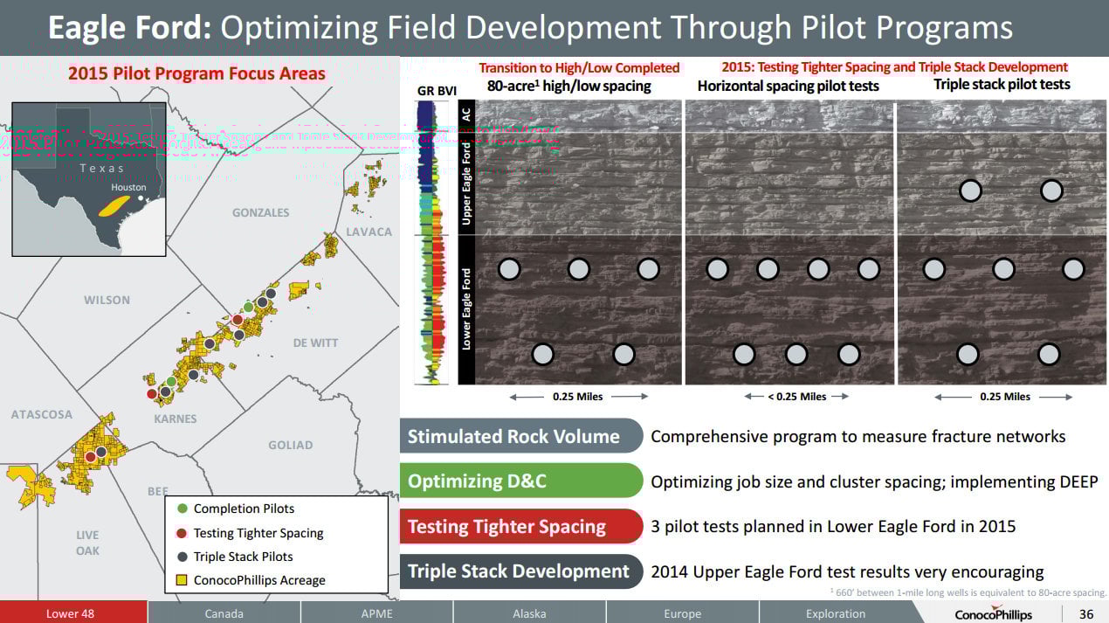The image size is (1109, 623).
Task: Click the yellow ConocoPhillips Acreage legend square
Action: pos(182,580)
